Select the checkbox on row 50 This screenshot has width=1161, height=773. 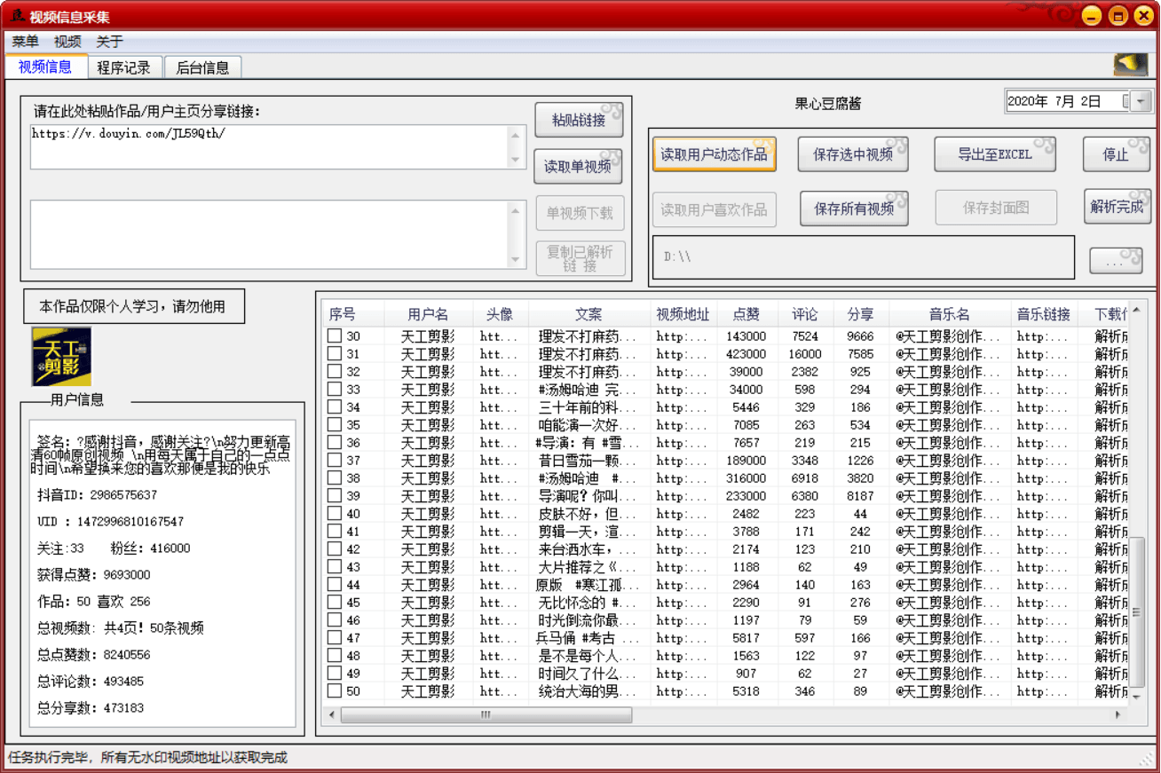coord(335,690)
